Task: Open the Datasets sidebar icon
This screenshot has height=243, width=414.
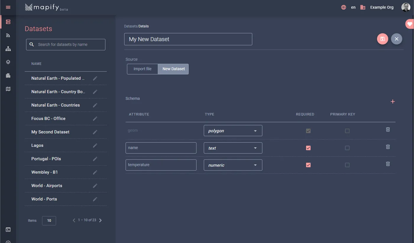Action: pos(8,22)
